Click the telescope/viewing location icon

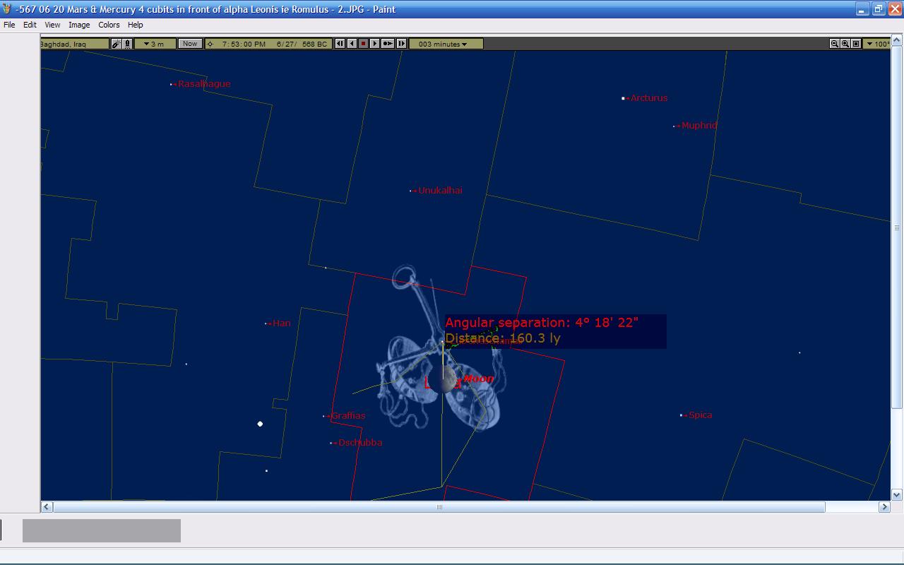click(117, 44)
